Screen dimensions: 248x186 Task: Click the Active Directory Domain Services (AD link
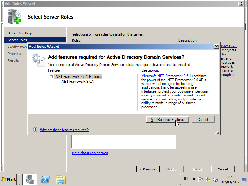(228, 46)
